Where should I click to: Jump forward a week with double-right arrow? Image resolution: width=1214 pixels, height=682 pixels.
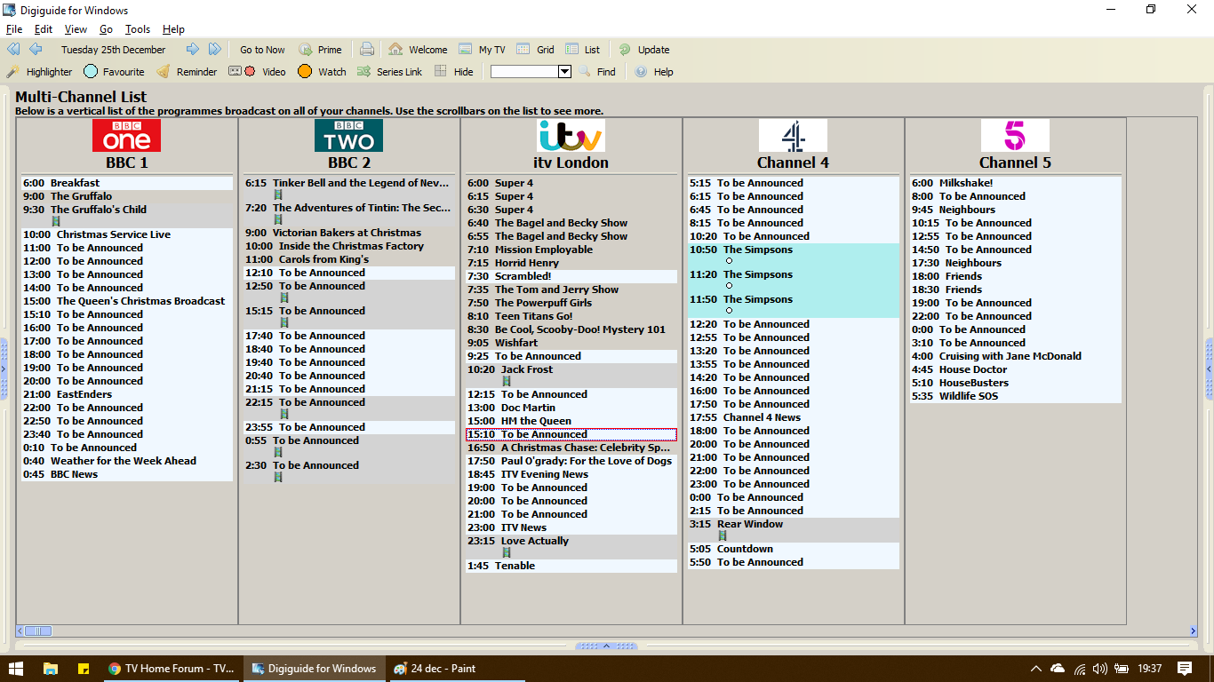(215, 50)
